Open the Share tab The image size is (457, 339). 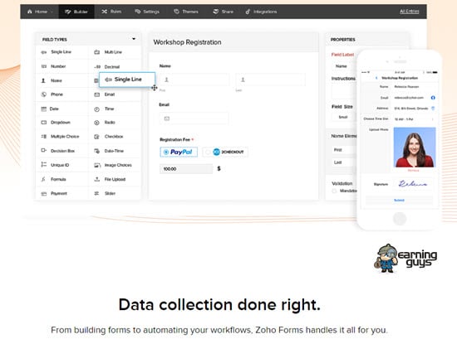pos(223,12)
